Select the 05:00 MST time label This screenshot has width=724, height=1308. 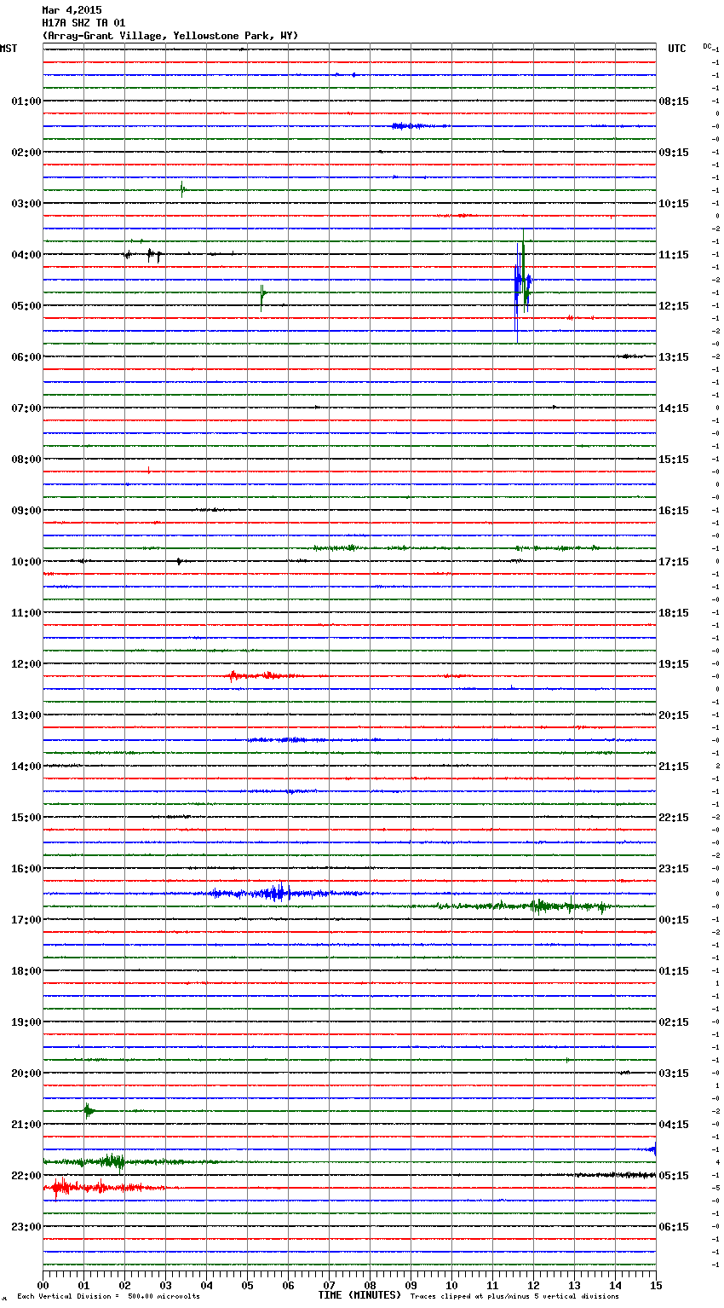(26, 306)
